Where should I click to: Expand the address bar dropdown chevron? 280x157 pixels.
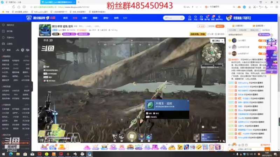pos(201,7)
